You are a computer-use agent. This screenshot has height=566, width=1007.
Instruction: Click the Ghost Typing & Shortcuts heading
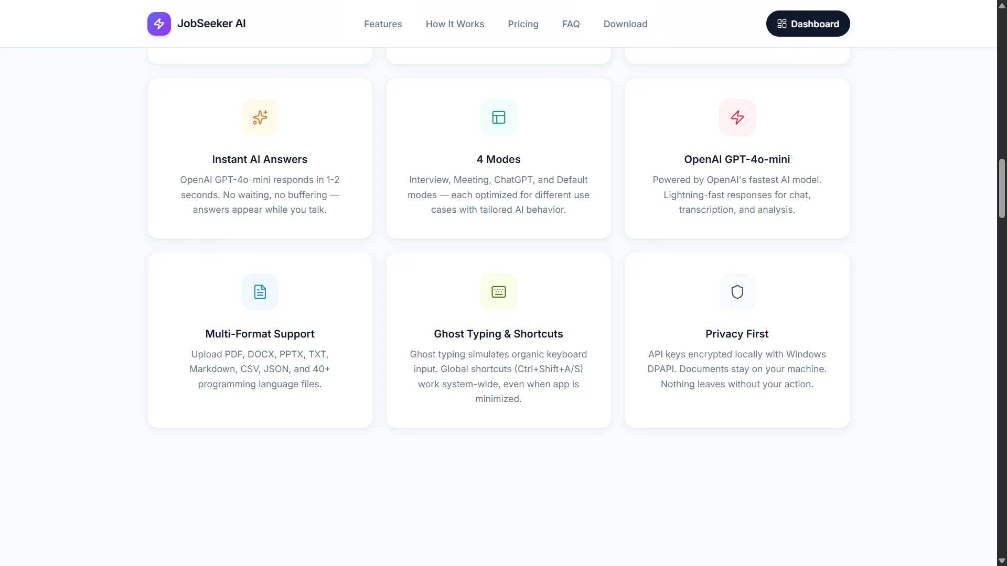point(498,334)
